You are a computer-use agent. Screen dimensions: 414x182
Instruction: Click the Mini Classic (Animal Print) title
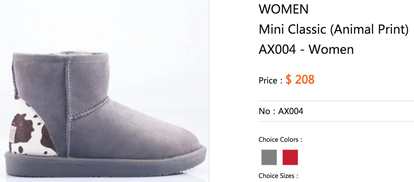(334, 29)
